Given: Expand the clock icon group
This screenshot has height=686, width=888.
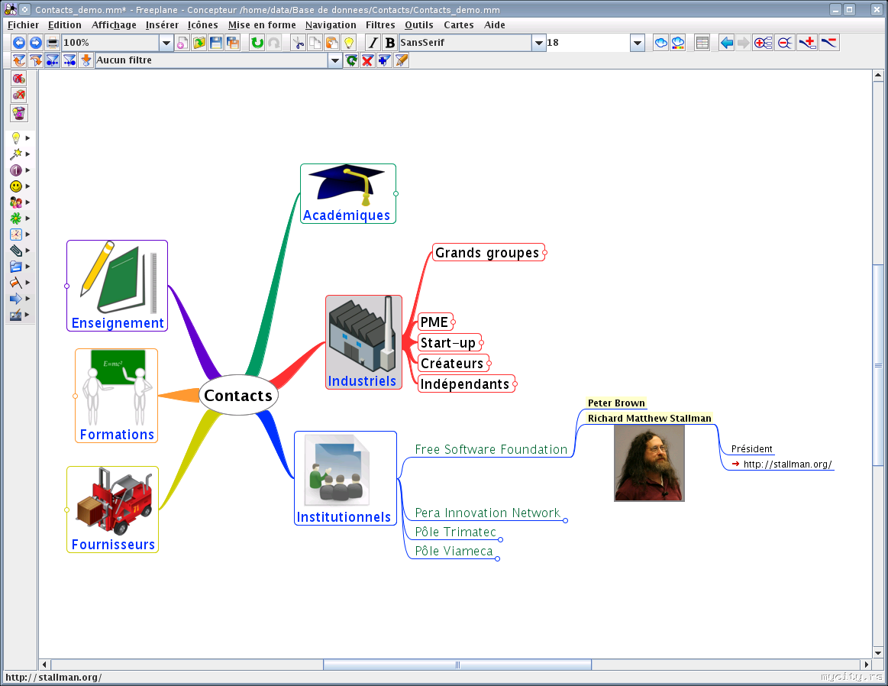Looking at the screenshot, I should tap(20, 234).
